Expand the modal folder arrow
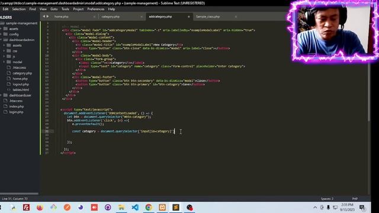Viewport: 379px width, 213px height. [x=4, y=62]
